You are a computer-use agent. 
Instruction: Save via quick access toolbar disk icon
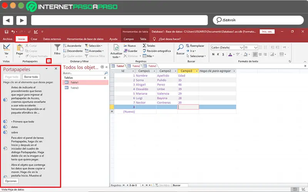(7, 32)
